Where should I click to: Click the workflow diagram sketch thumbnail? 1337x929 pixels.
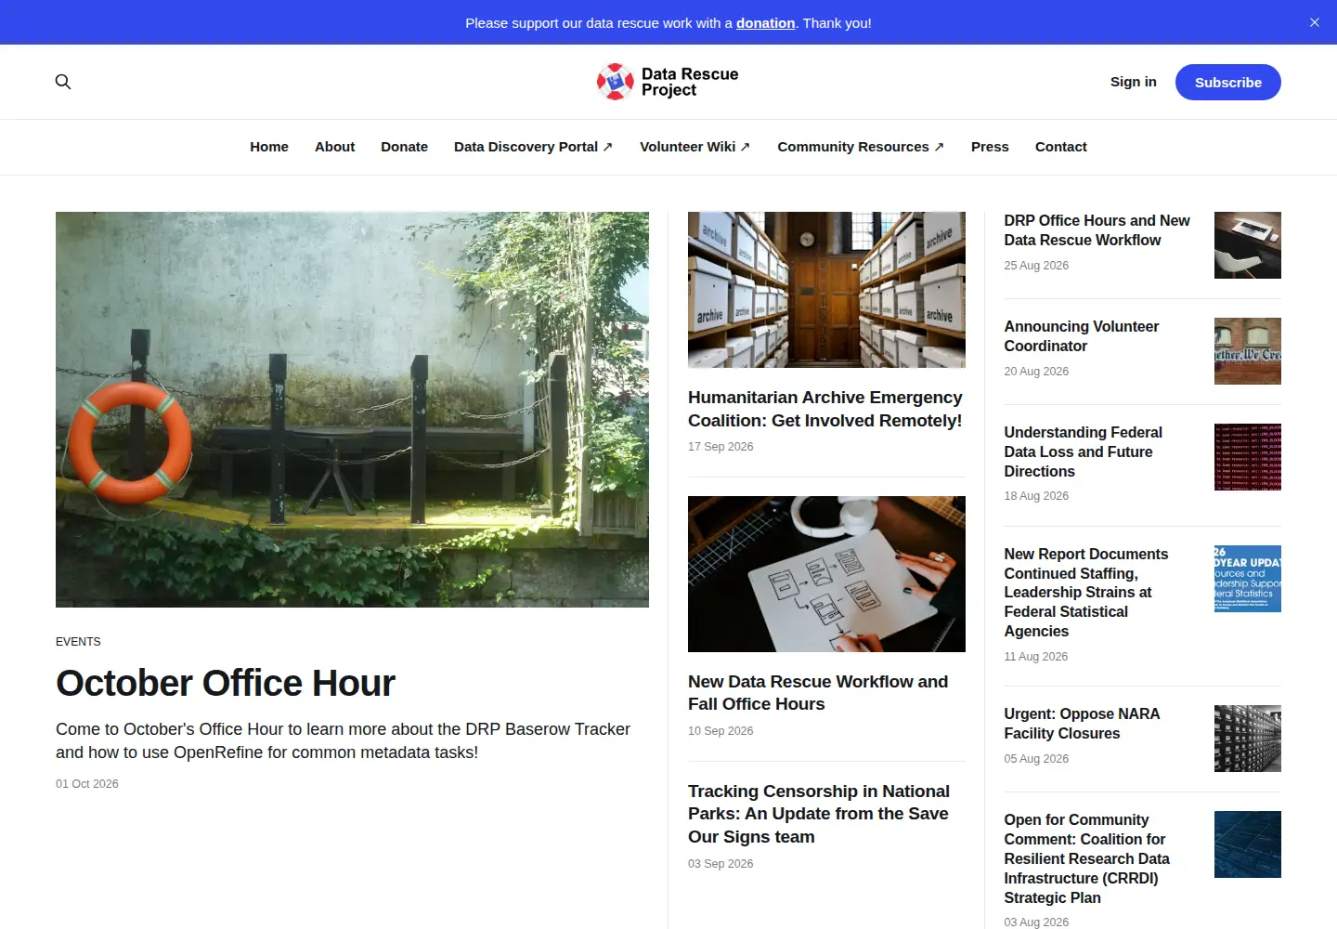point(826,574)
